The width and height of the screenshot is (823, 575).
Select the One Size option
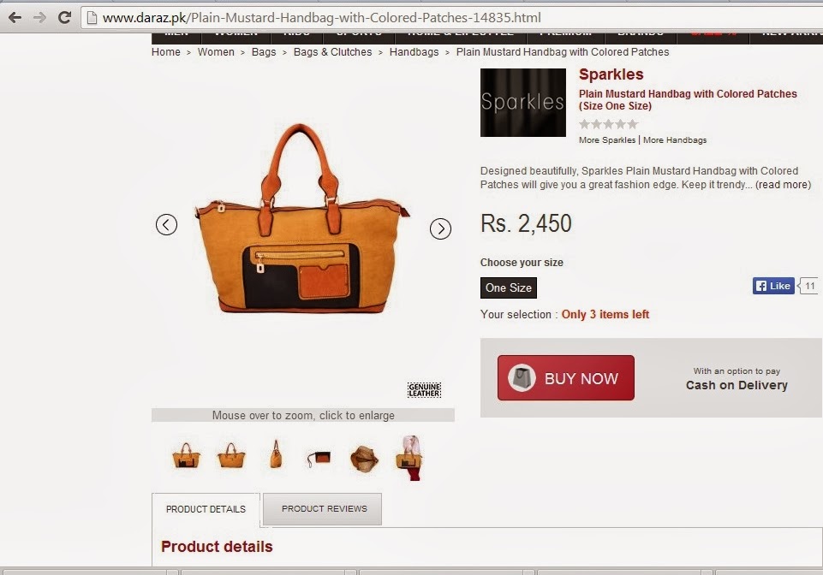click(508, 288)
